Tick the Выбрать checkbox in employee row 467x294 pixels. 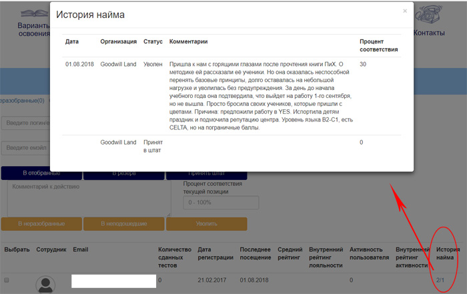tap(7, 280)
